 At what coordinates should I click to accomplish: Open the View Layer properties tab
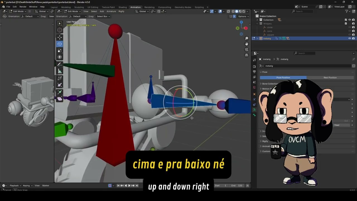coord(254,77)
